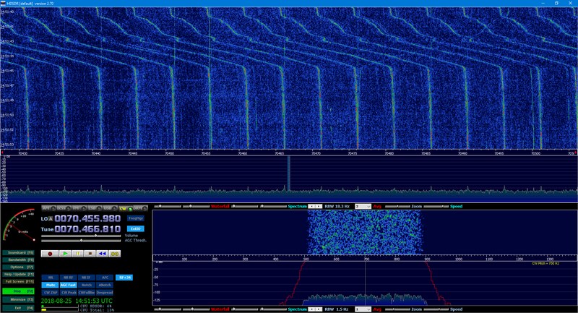The height and width of the screenshot is (313, 578).
Task: Switch to Full Screen [F11]
Action: (19, 282)
